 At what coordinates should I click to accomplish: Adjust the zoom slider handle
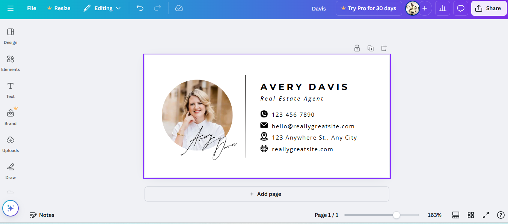click(396, 215)
